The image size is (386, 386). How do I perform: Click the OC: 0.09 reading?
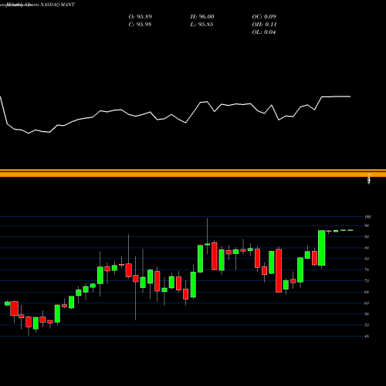pos(264,17)
